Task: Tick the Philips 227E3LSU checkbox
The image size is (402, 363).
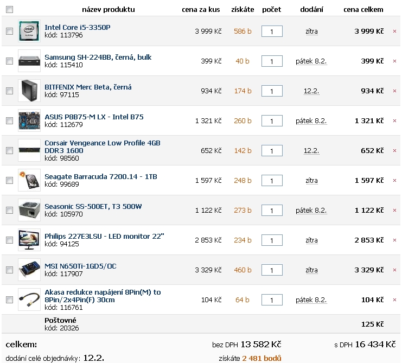Action: (9, 240)
